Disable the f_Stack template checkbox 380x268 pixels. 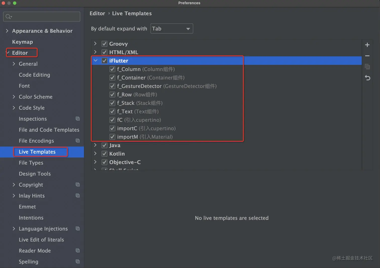[x=112, y=103]
